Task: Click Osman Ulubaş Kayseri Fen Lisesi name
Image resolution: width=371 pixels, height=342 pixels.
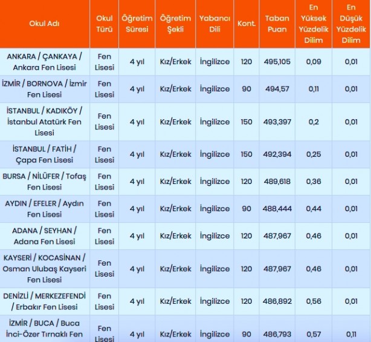Action: 45,269
